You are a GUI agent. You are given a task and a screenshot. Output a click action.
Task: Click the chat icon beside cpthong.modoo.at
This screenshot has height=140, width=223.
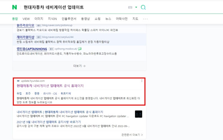80,49
